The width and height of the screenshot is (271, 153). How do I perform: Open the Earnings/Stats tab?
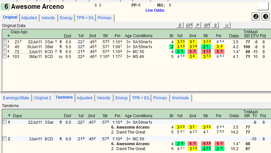pos(16,98)
